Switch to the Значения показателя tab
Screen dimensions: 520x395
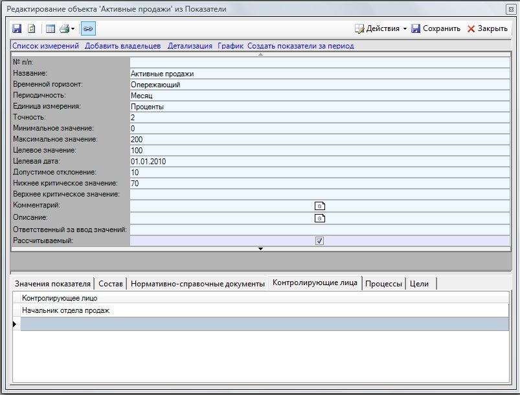(52, 284)
